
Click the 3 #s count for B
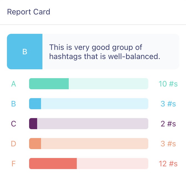pos(168,104)
